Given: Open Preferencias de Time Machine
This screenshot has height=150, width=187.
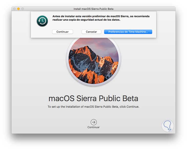Looking at the screenshot, I should point(128,32).
